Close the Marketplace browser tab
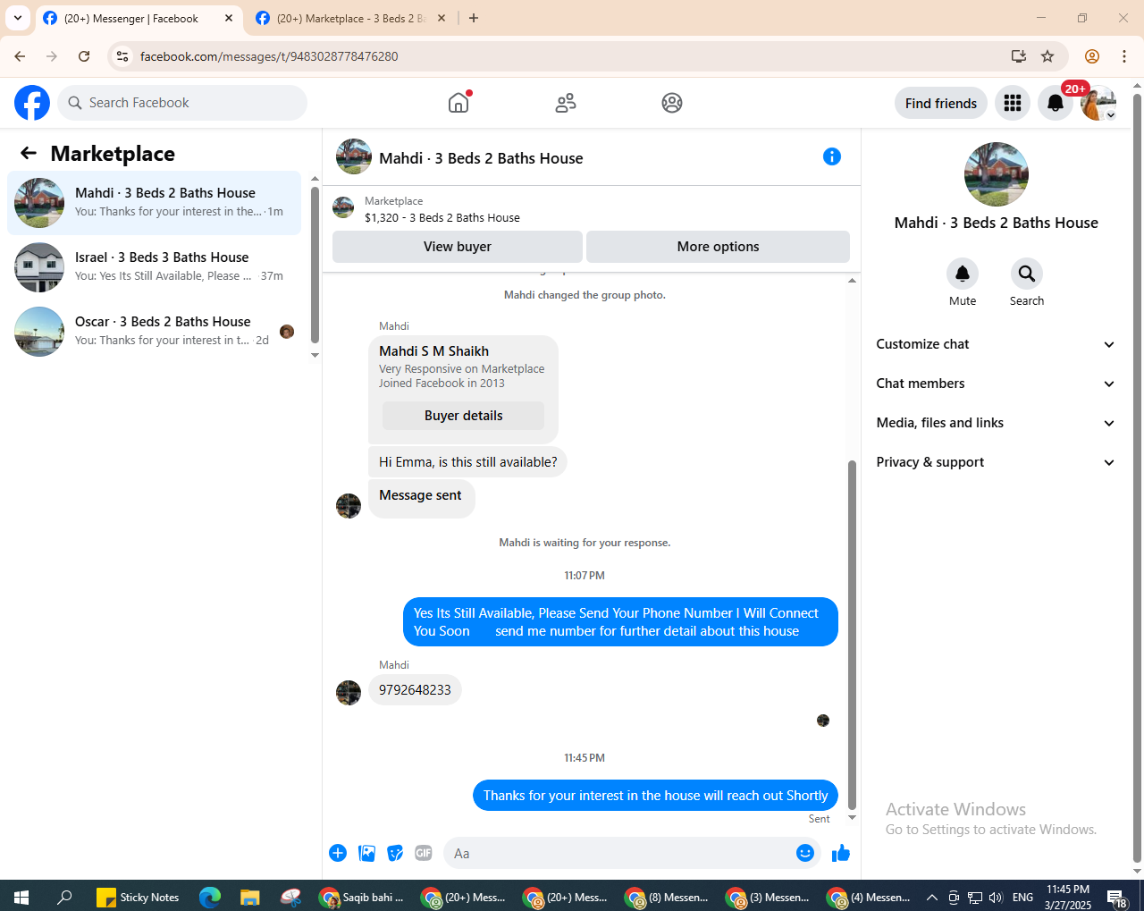 pos(442,18)
